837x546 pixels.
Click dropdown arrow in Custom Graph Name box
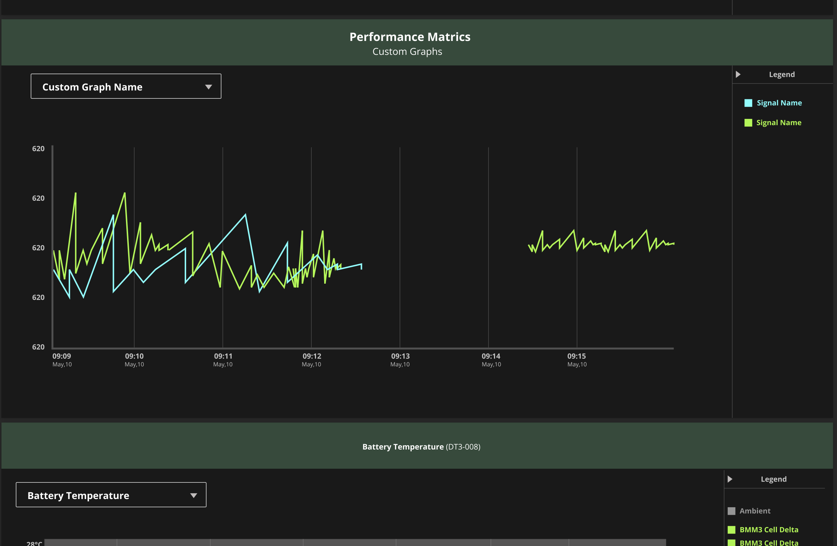pyautogui.click(x=209, y=87)
